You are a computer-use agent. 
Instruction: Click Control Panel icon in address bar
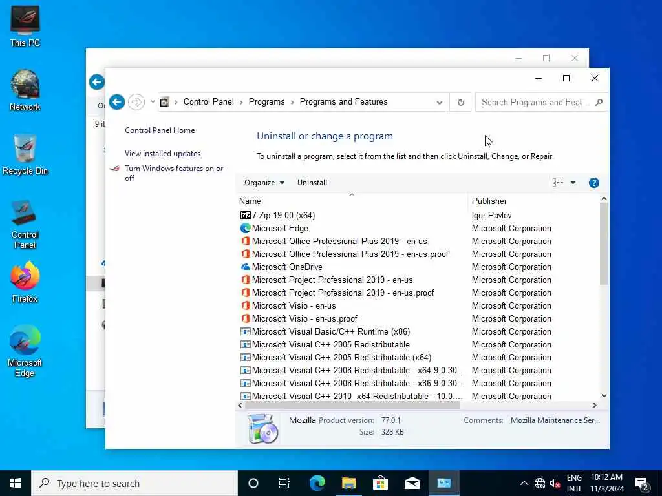coord(164,102)
